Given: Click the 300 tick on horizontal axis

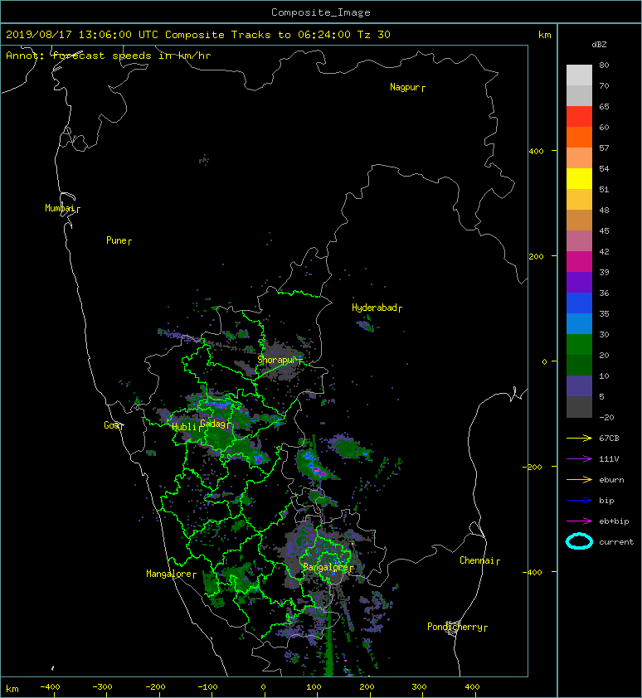Looking at the screenshot, I should pos(419,687).
